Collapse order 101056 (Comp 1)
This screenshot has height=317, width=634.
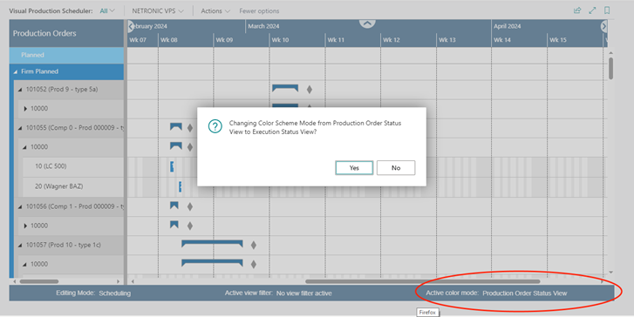pos(20,206)
